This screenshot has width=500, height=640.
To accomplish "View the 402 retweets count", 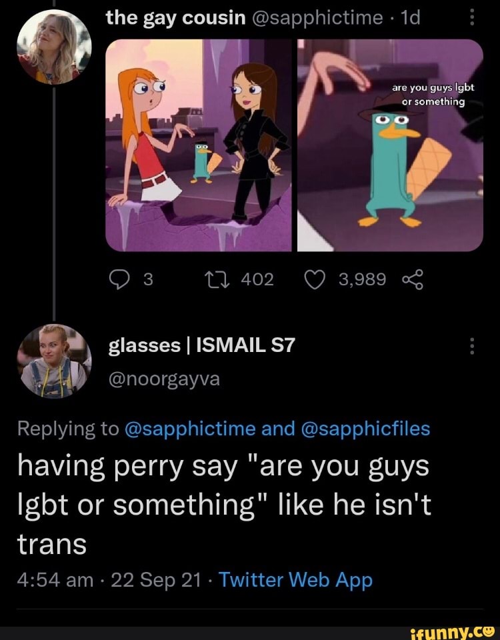I will (257, 279).
